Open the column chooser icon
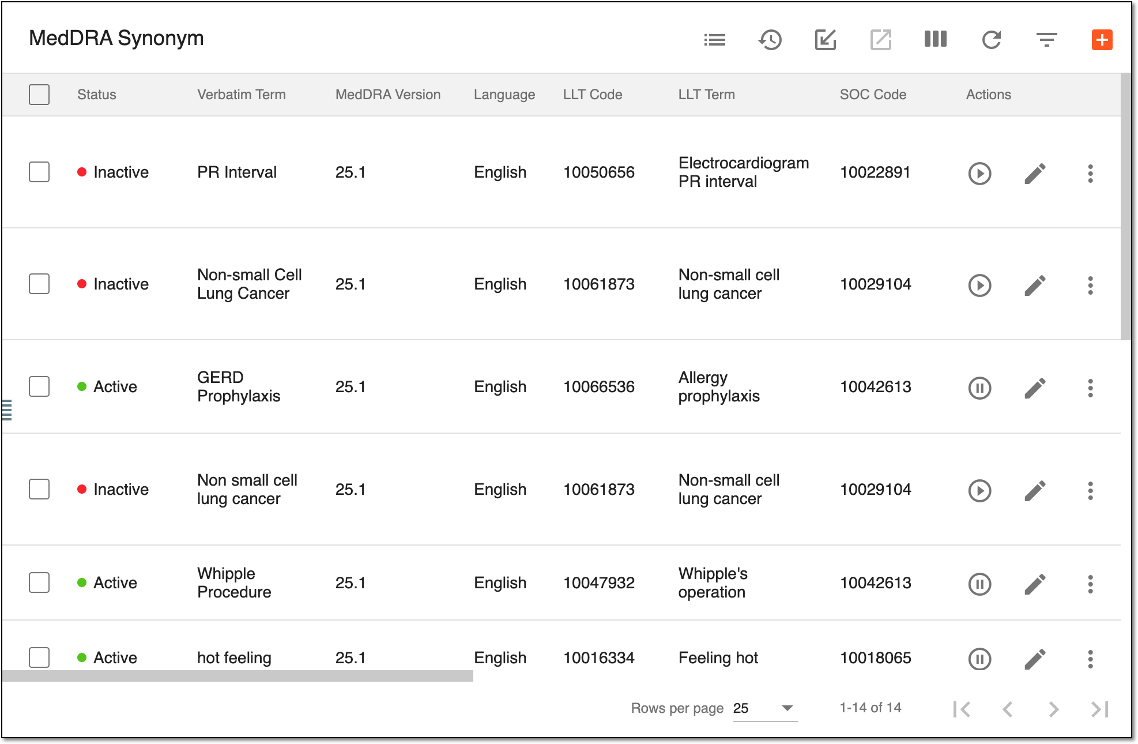The height and width of the screenshot is (744, 1138). click(935, 39)
